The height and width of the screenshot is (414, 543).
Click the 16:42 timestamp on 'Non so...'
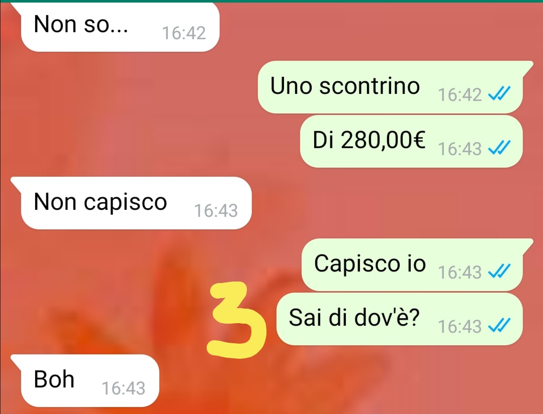click(184, 33)
